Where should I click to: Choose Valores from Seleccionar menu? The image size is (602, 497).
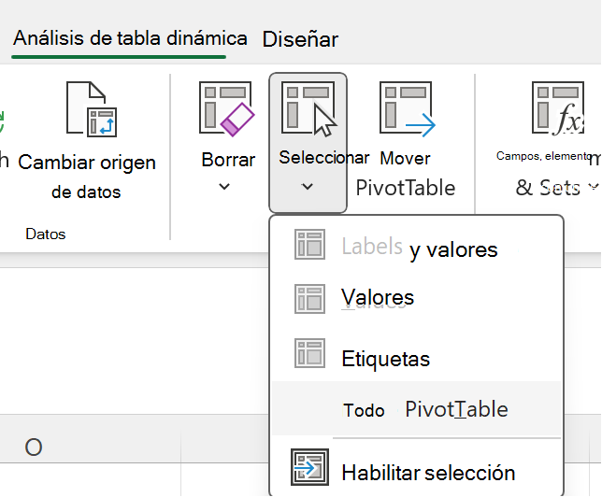pos(417,299)
